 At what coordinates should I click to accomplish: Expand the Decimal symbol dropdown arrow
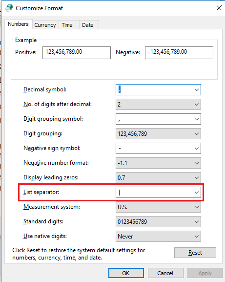[197, 90]
